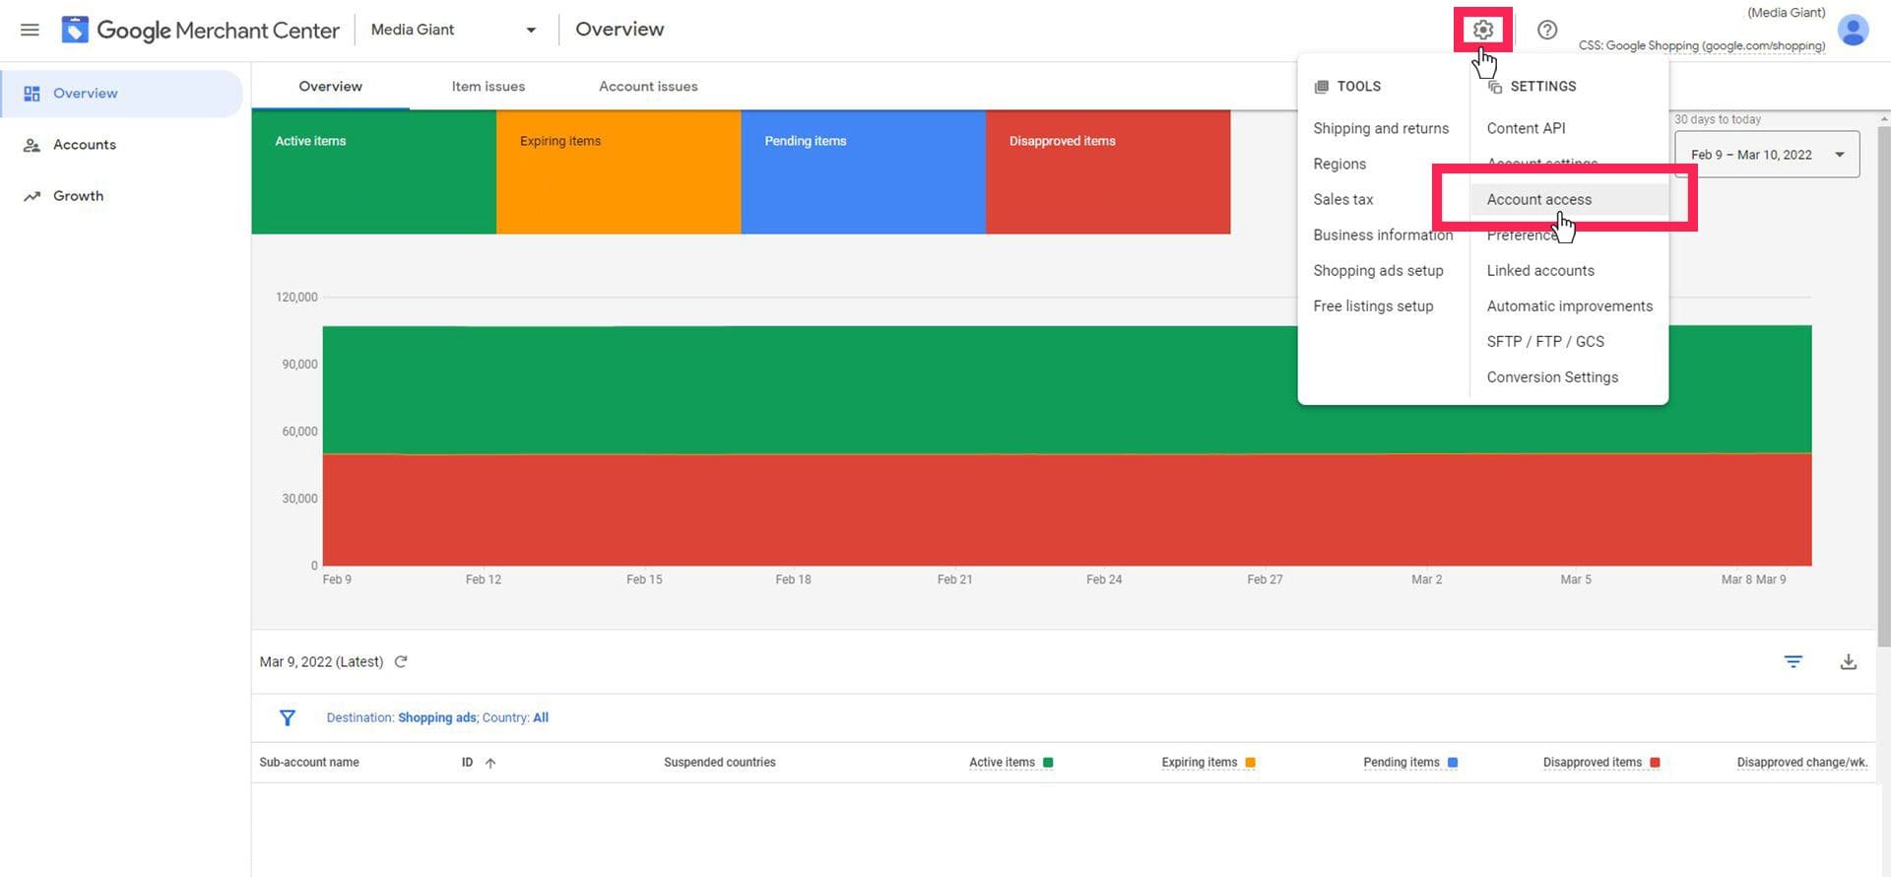Image resolution: width=1891 pixels, height=877 pixels.
Task: Open the filter list icon above the table
Action: point(1793,661)
